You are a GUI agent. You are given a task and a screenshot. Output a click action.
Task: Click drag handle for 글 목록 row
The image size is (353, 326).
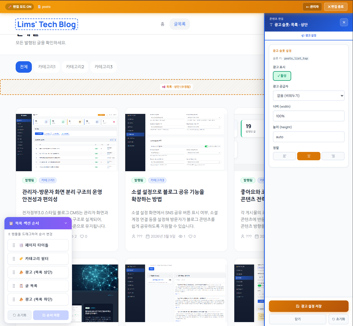pyautogui.click(x=14, y=286)
